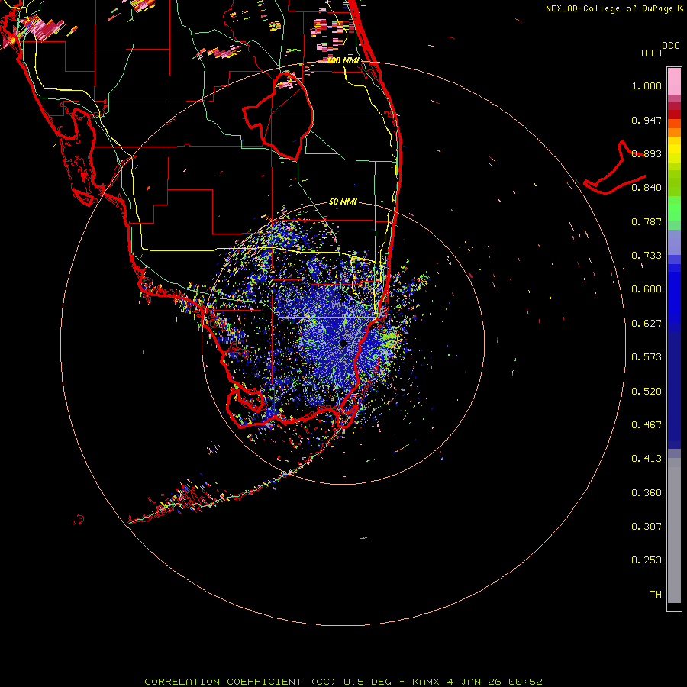Click the 0.680 color scale value
Screen dimensions: 687x687
pyautogui.click(x=647, y=289)
